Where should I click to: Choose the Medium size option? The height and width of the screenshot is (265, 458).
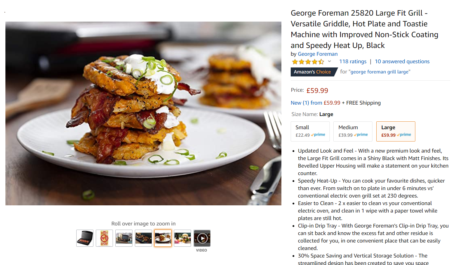[x=353, y=131]
